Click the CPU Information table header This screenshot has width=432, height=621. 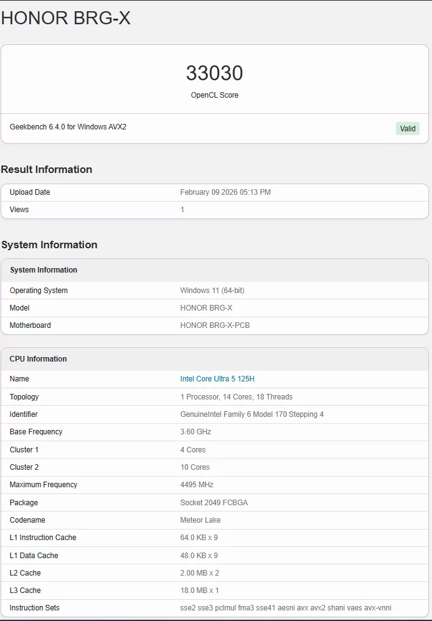pyautogui.click(x=38, y=359)
